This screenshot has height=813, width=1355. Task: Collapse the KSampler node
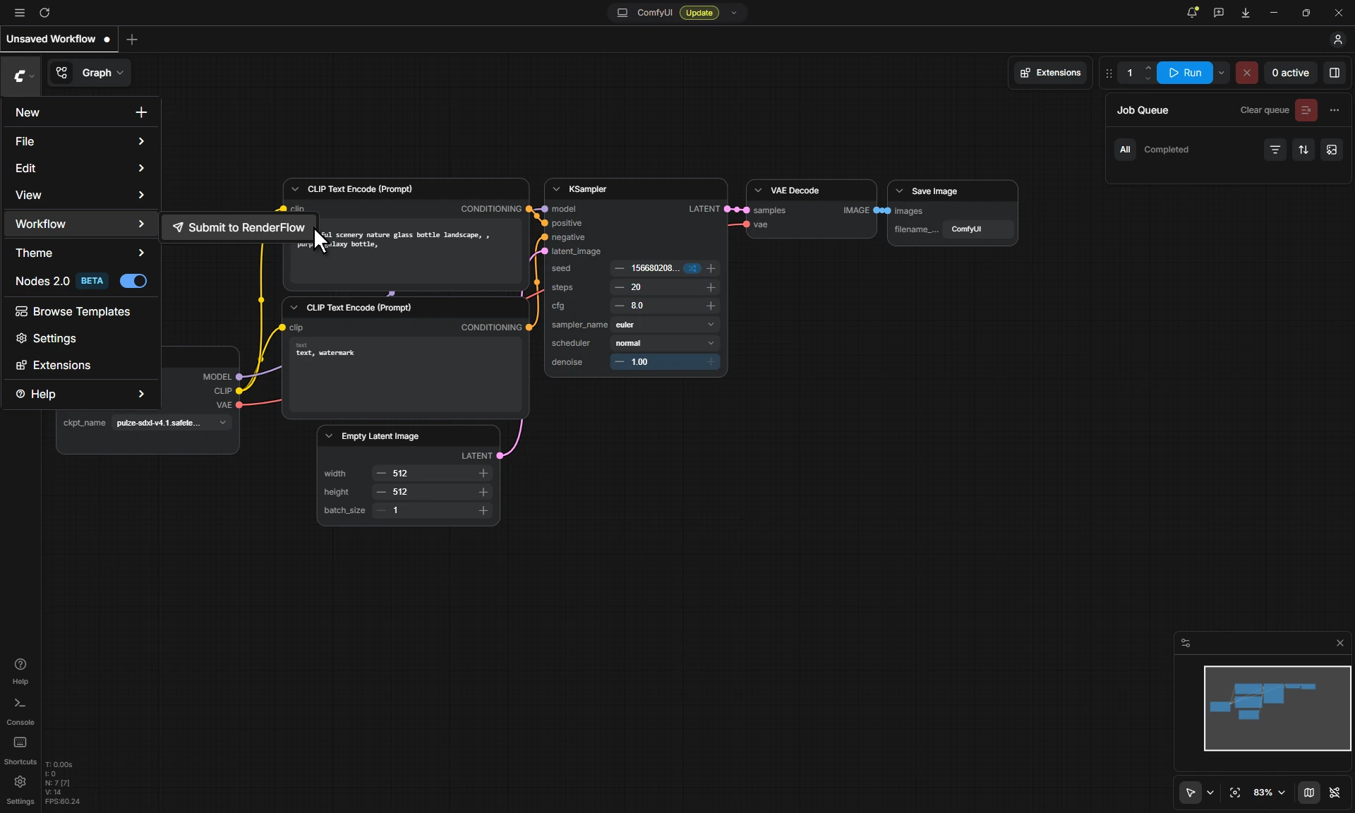556,189
